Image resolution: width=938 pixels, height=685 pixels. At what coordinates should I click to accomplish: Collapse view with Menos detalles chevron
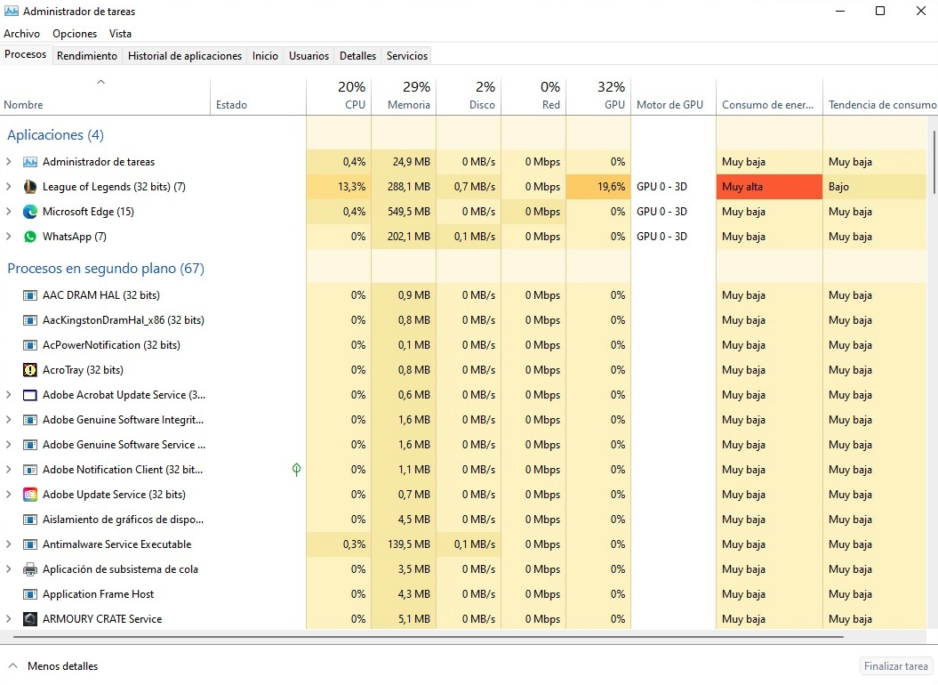13,665
